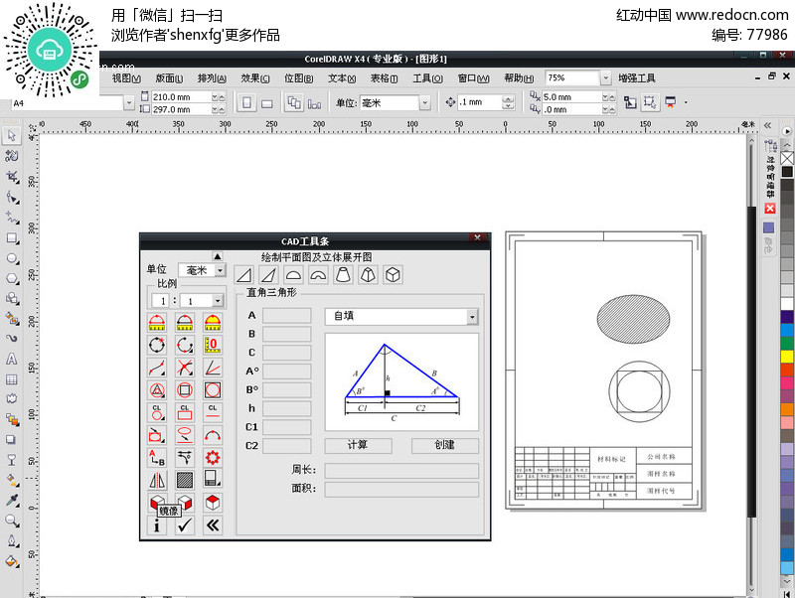Click the yellow '0' ruler icon in CAD panel

(x=213, y=345)
